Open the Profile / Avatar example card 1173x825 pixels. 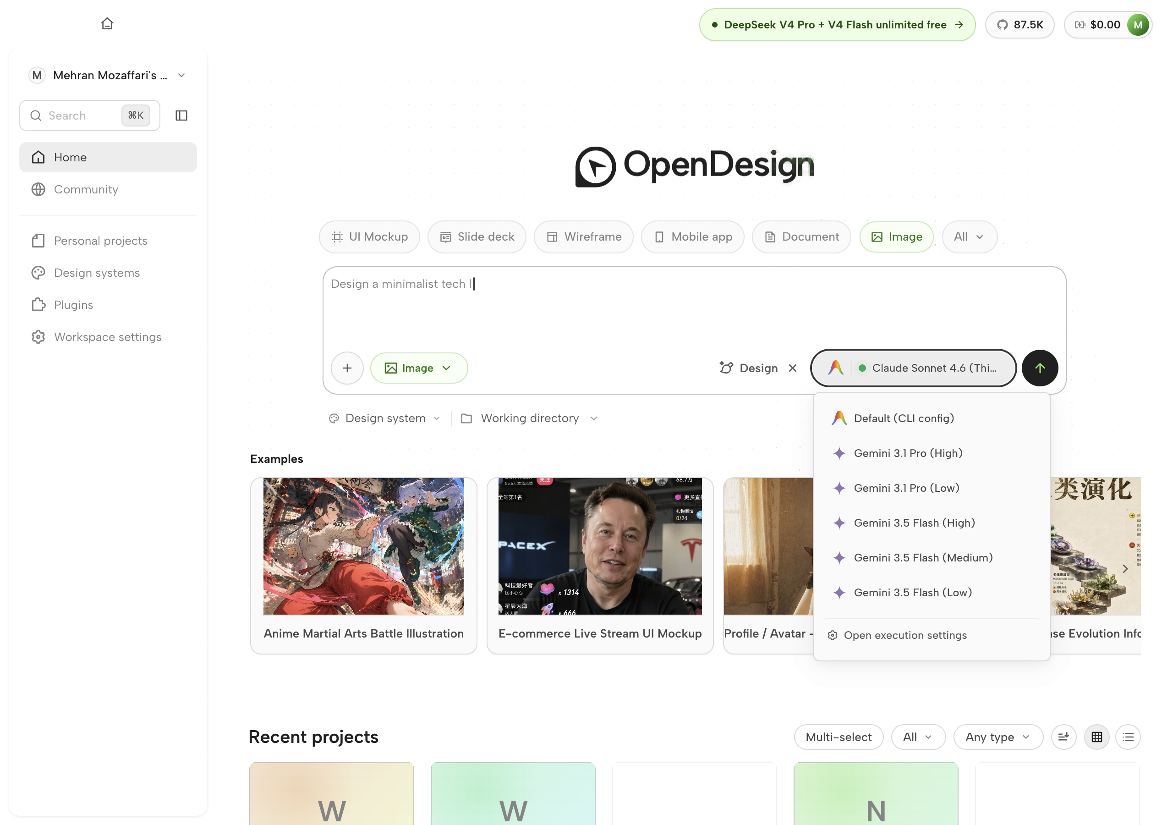(x=768, y=565)
